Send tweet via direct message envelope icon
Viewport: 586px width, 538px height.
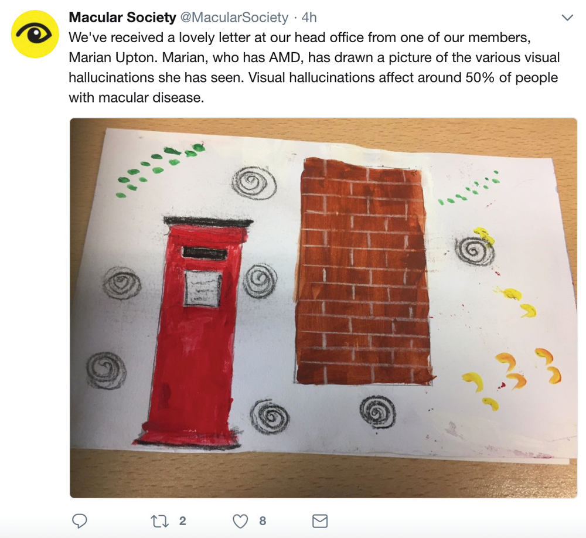(320, 521)
